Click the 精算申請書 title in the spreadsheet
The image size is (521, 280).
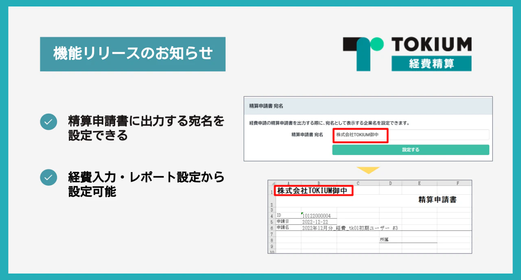(438, 200)
